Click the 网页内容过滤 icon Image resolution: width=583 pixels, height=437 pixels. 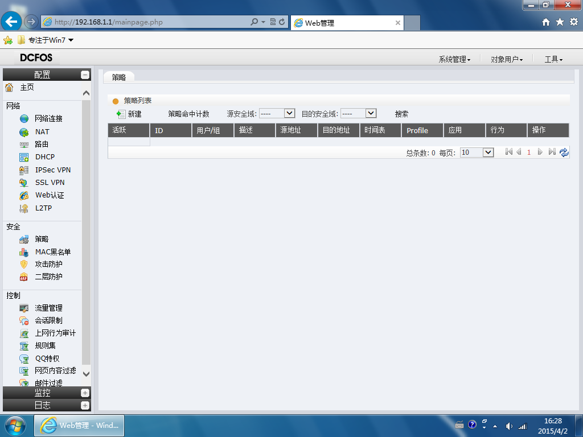[24, 371]
